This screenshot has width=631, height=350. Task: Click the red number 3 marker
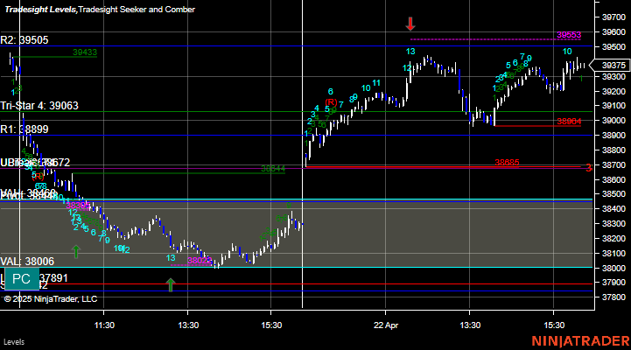point(588,168)
